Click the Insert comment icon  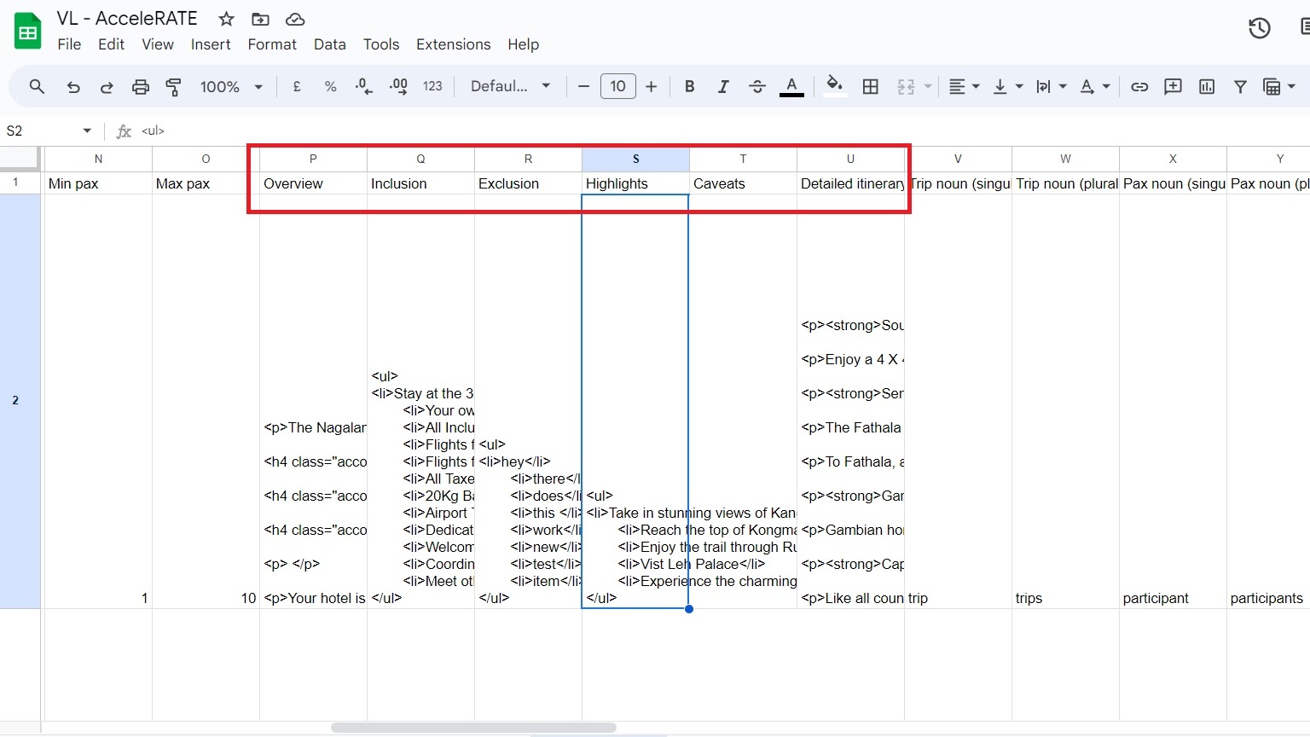pos(1173,87)
